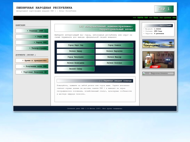This screenshot has height=142, width=190.
Task: Click the green scrolling news ticker text
Action: tap(154, 18)
